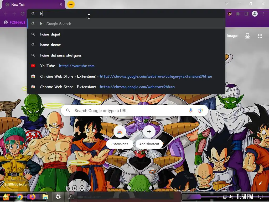Start voice search with microphone icon

[x=191, y=111]
